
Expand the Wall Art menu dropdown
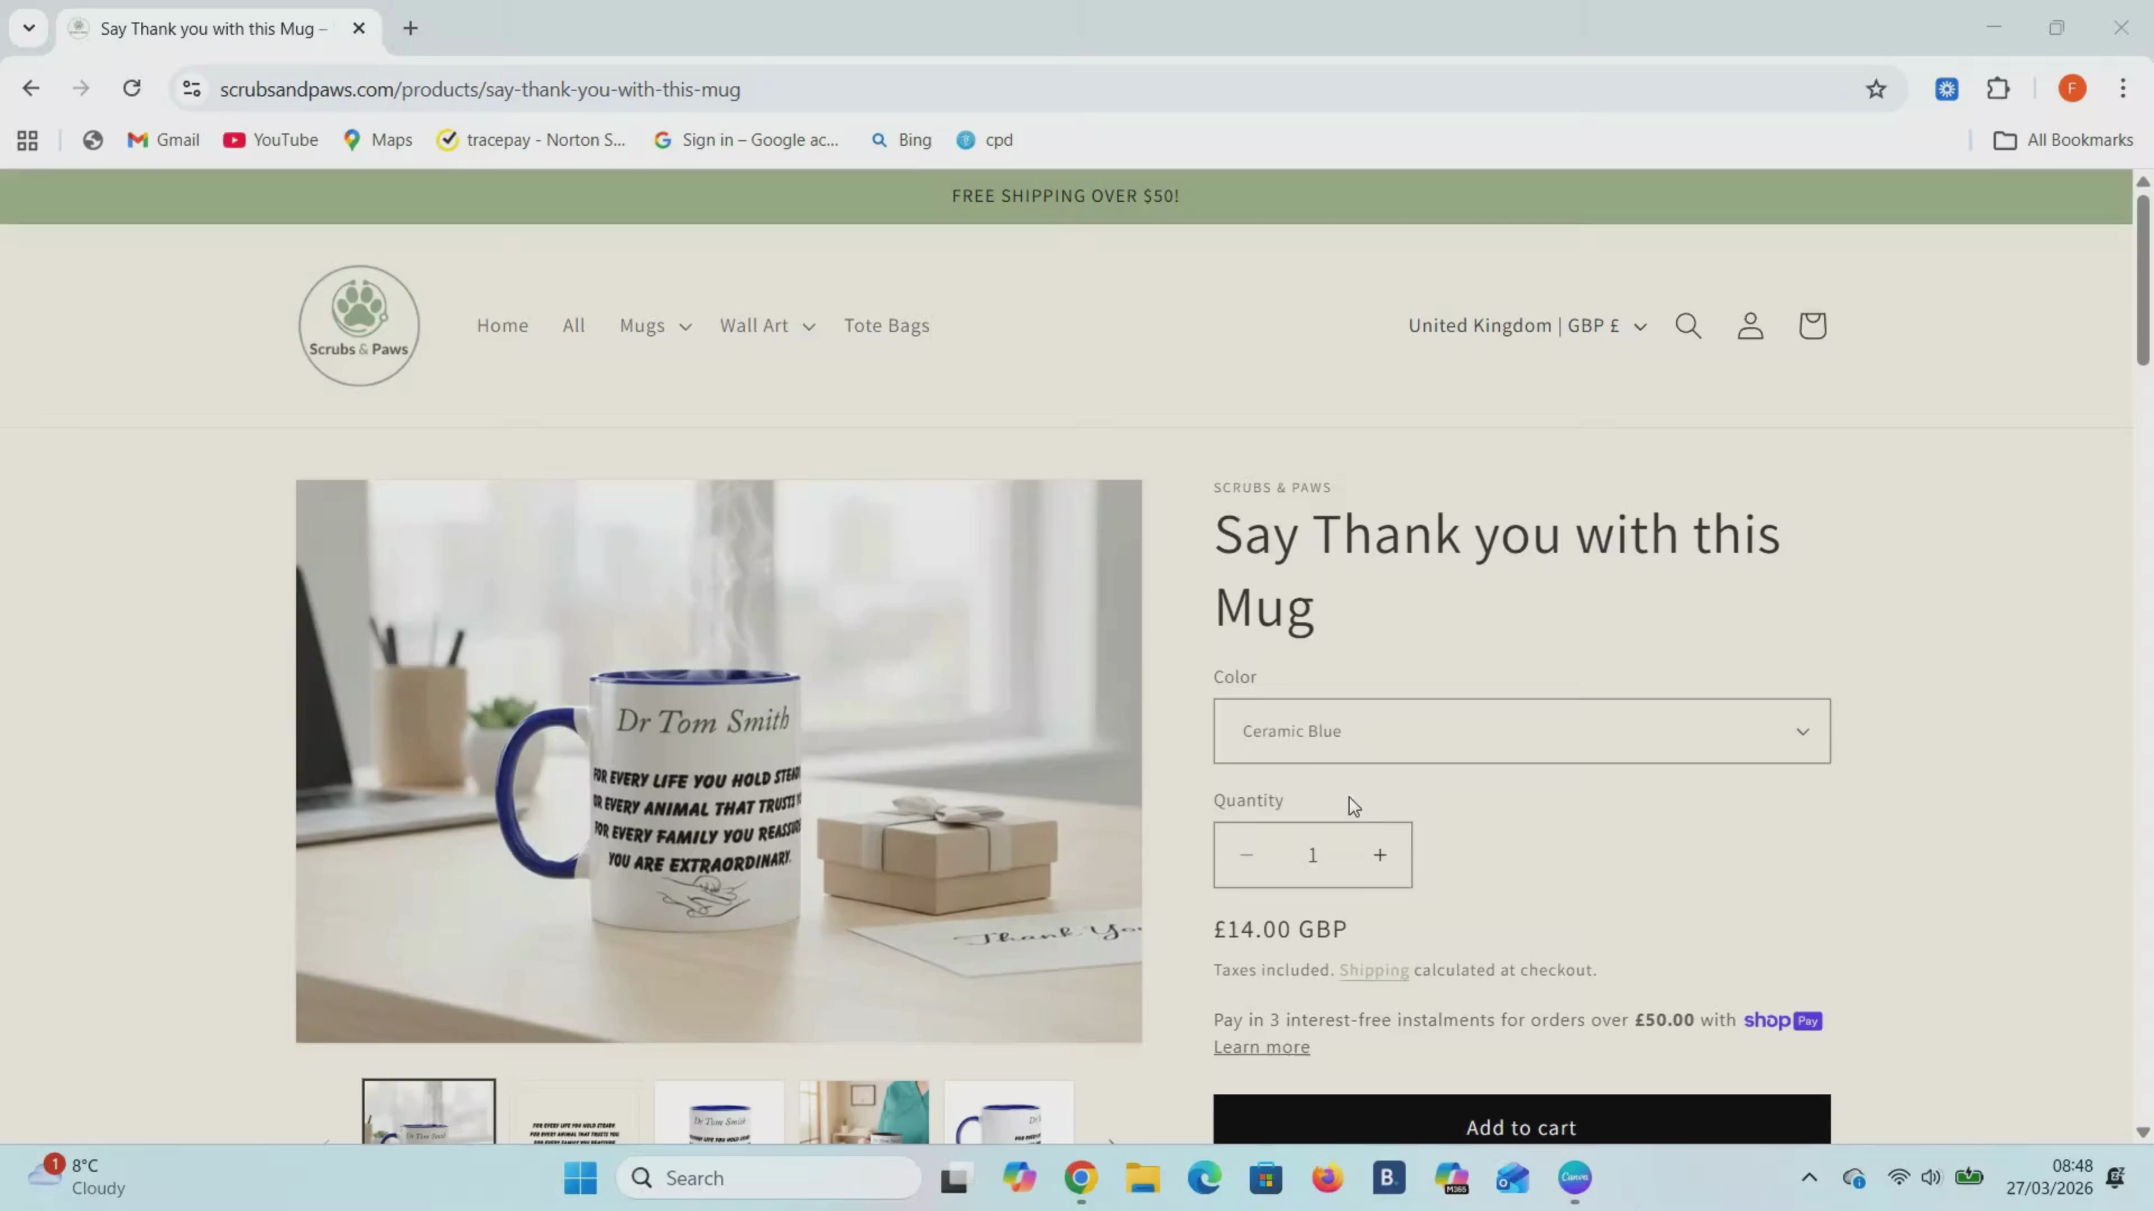click(x=767, y=326)
